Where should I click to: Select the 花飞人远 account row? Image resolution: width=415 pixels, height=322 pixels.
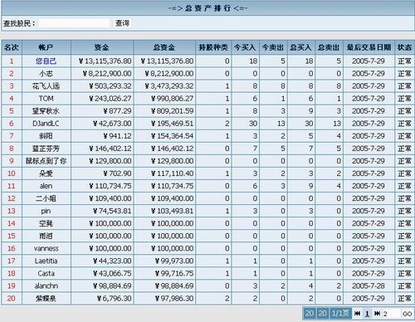point(207,86)
